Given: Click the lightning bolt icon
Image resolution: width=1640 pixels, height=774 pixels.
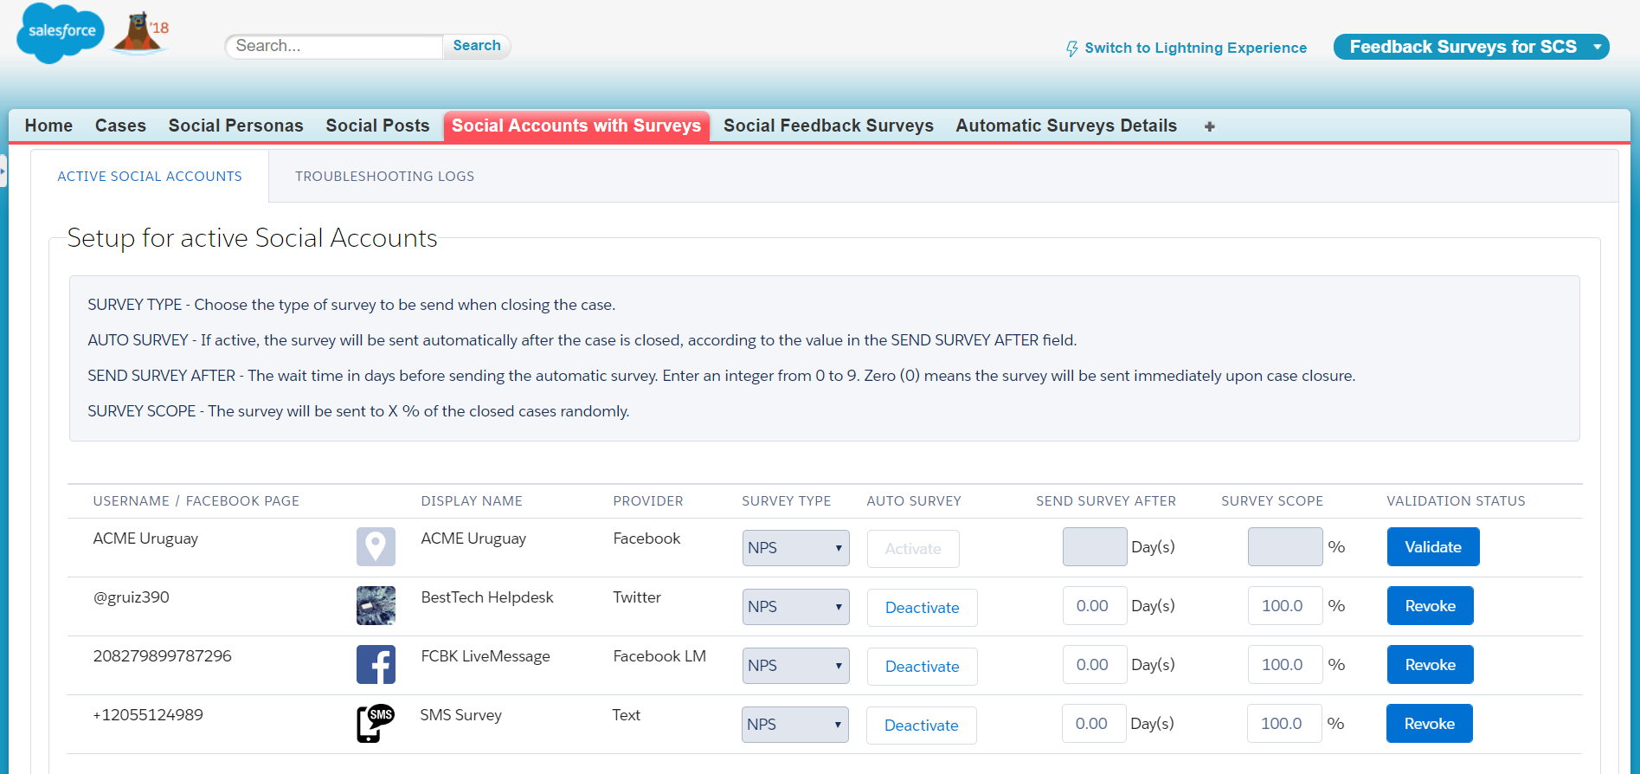Looking at the screenshot, I should 1072,48.
